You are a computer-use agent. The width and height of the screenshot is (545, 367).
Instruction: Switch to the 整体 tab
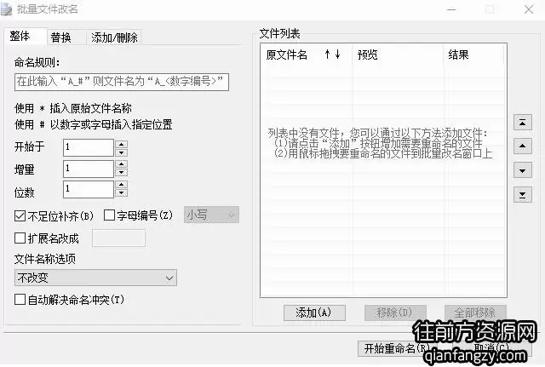point(26,36)
